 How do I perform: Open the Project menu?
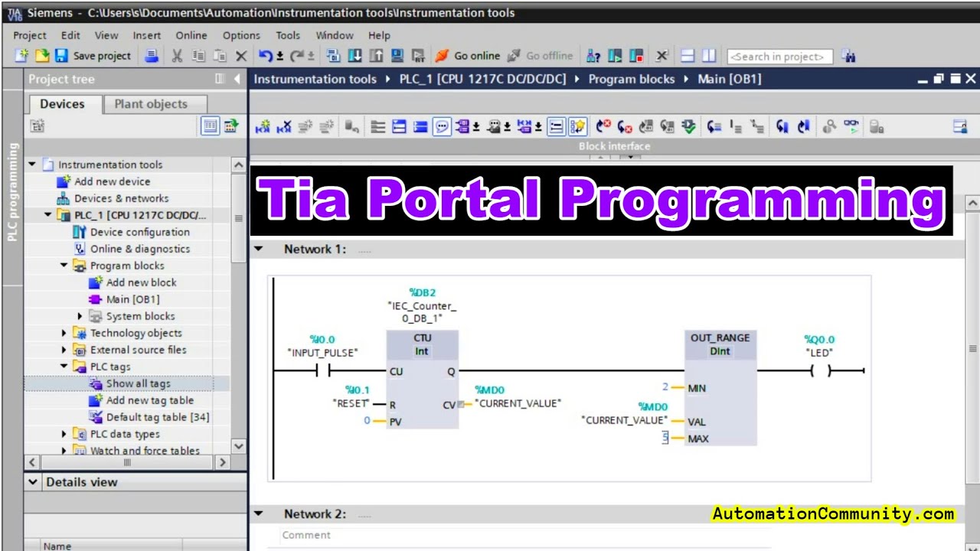pos(30,35)
